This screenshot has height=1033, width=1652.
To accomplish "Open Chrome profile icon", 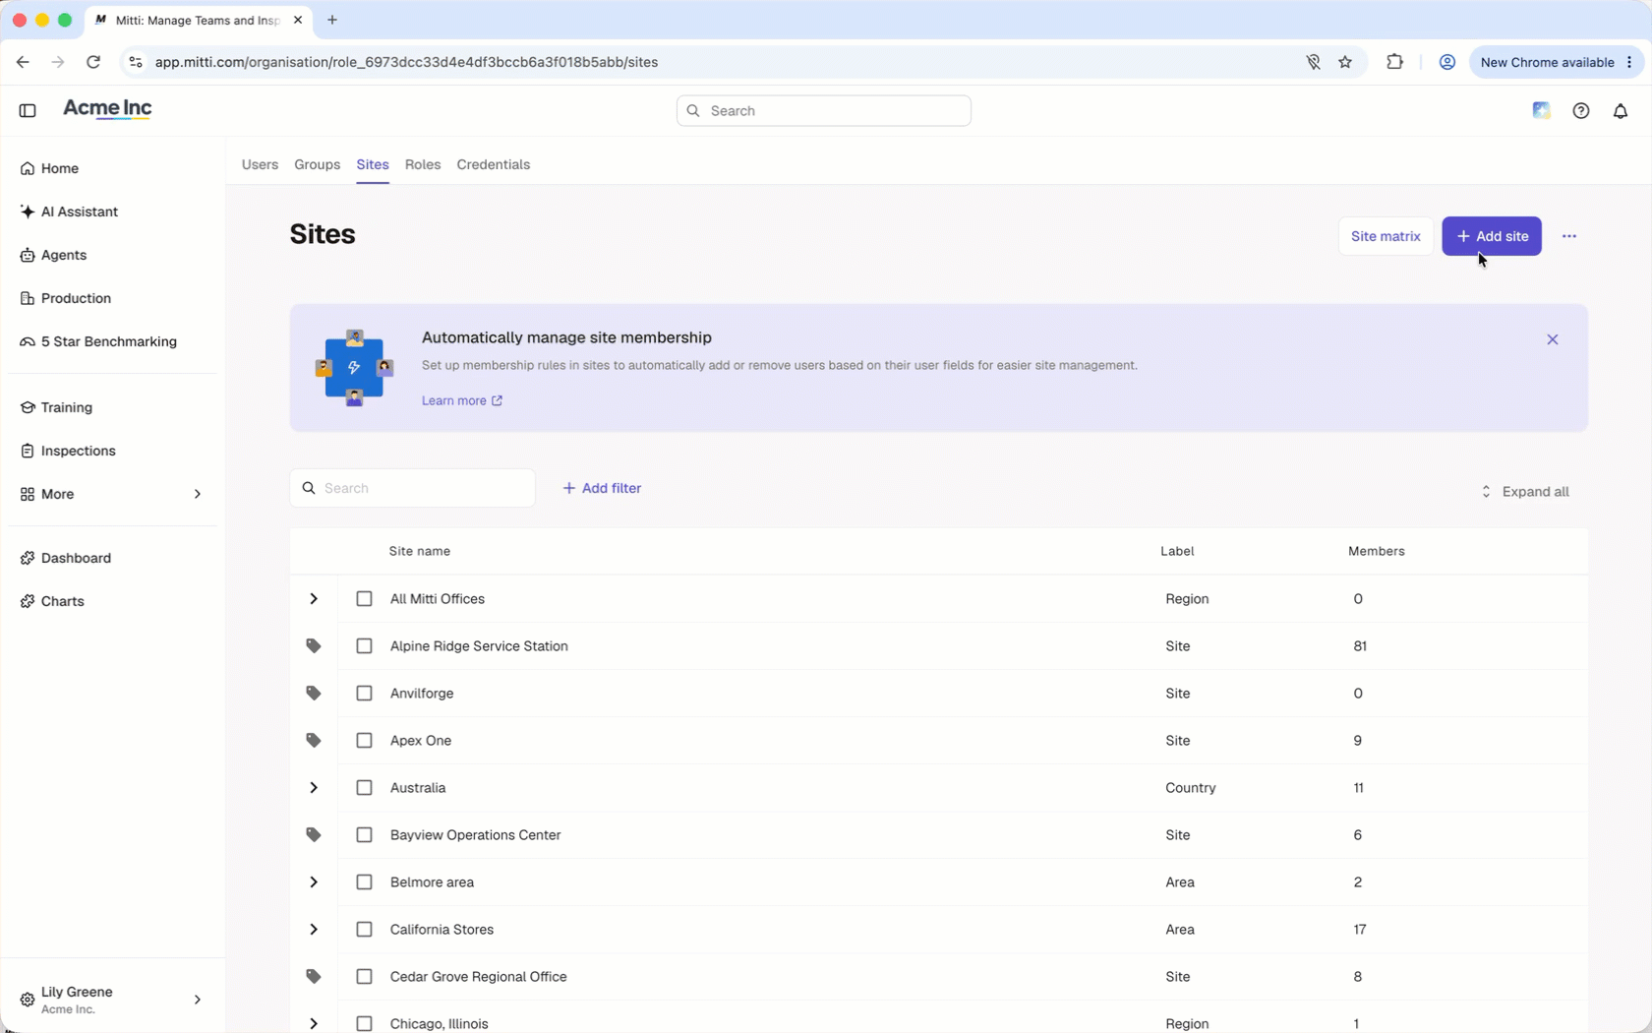I will click(x=1447, y=62).
